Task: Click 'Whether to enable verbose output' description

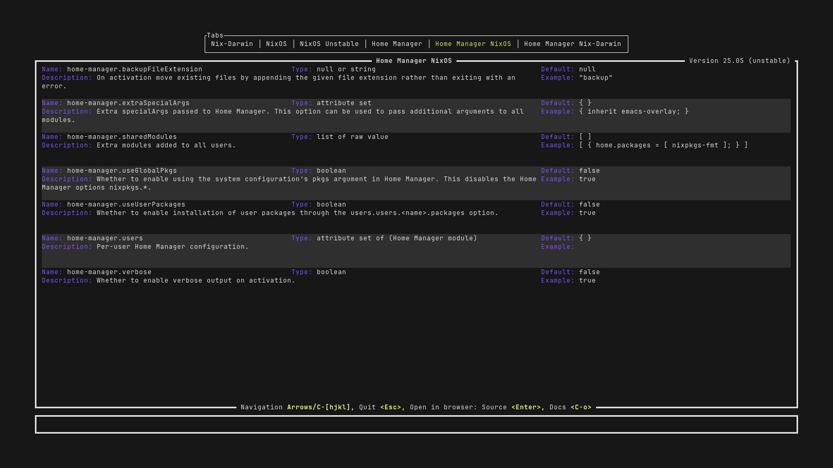Action: pos(196,280)
